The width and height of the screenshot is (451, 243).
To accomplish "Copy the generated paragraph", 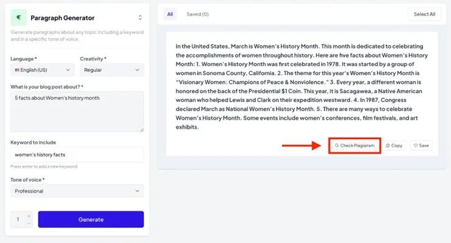I will [394, 146].
